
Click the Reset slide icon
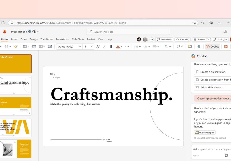[50, 46]
